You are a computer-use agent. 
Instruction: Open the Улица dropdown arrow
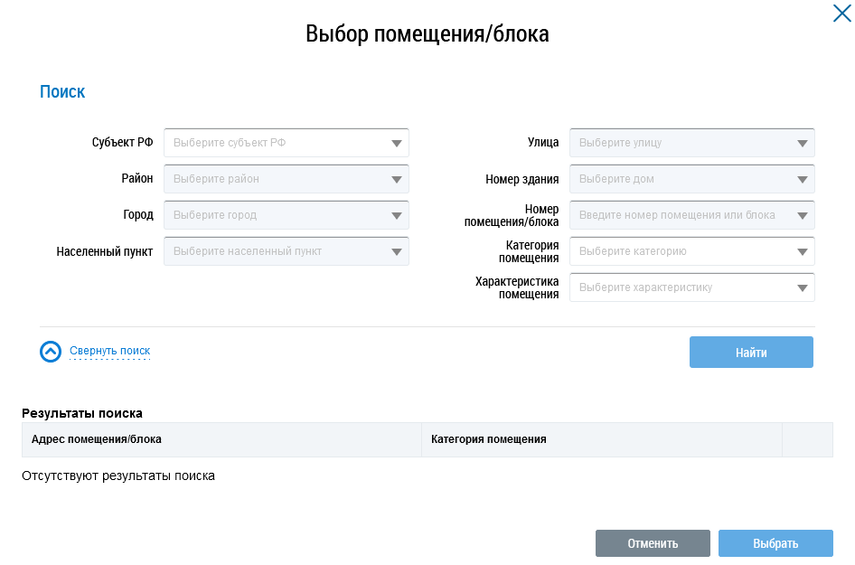point(802,143)
